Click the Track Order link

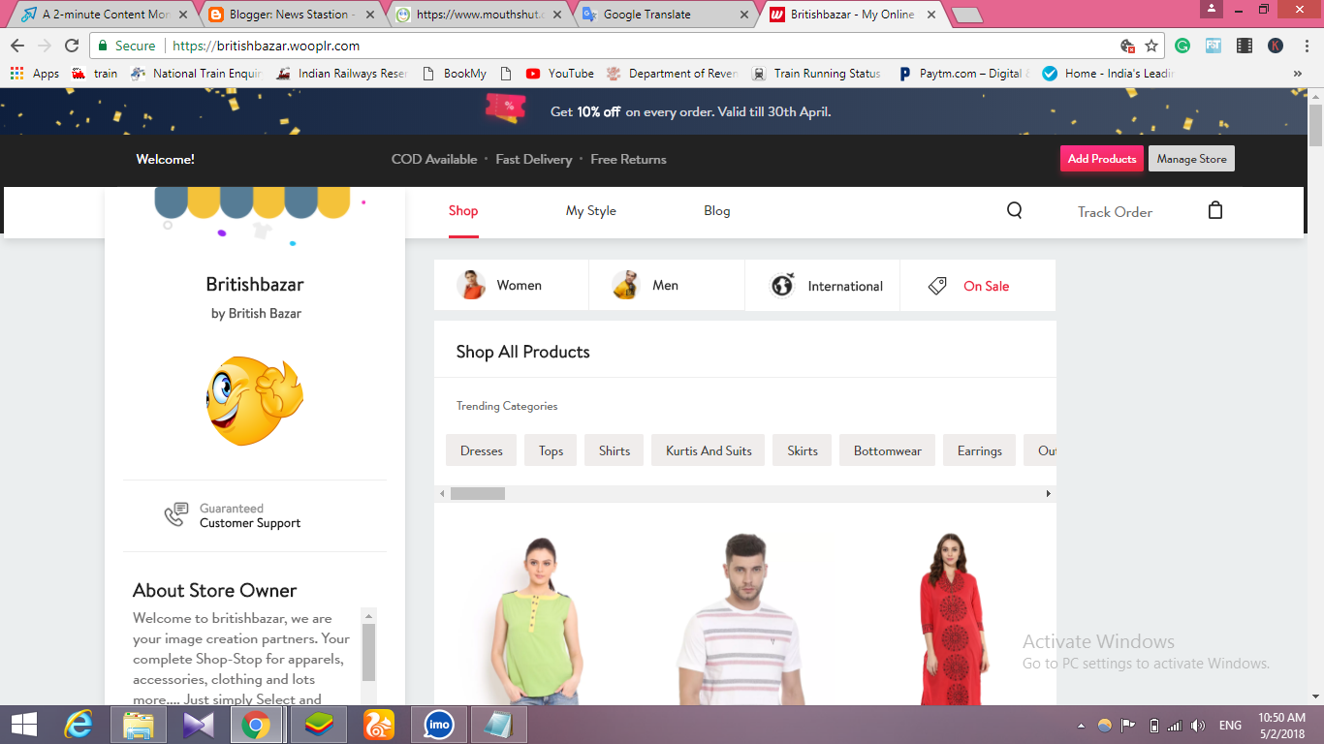(1115, 212)
